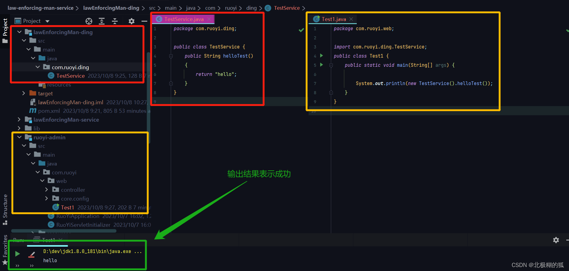This screenshot has height=271, width=569.
Task: Click the pom.xml Maven icon in tree
Action: [x=33, y=111]
